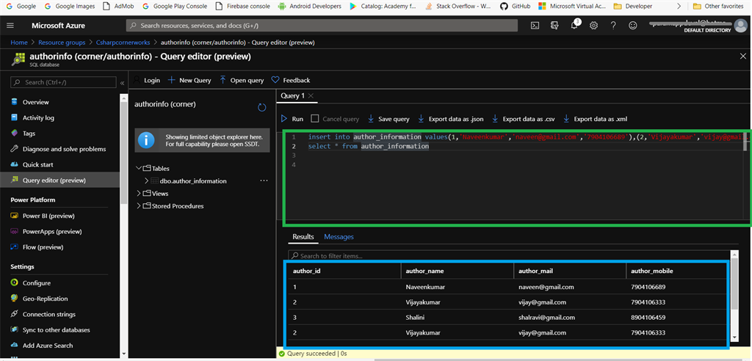Open Cloud Shell from the top bar
This screenshot has height=361, width=752.
535,26
